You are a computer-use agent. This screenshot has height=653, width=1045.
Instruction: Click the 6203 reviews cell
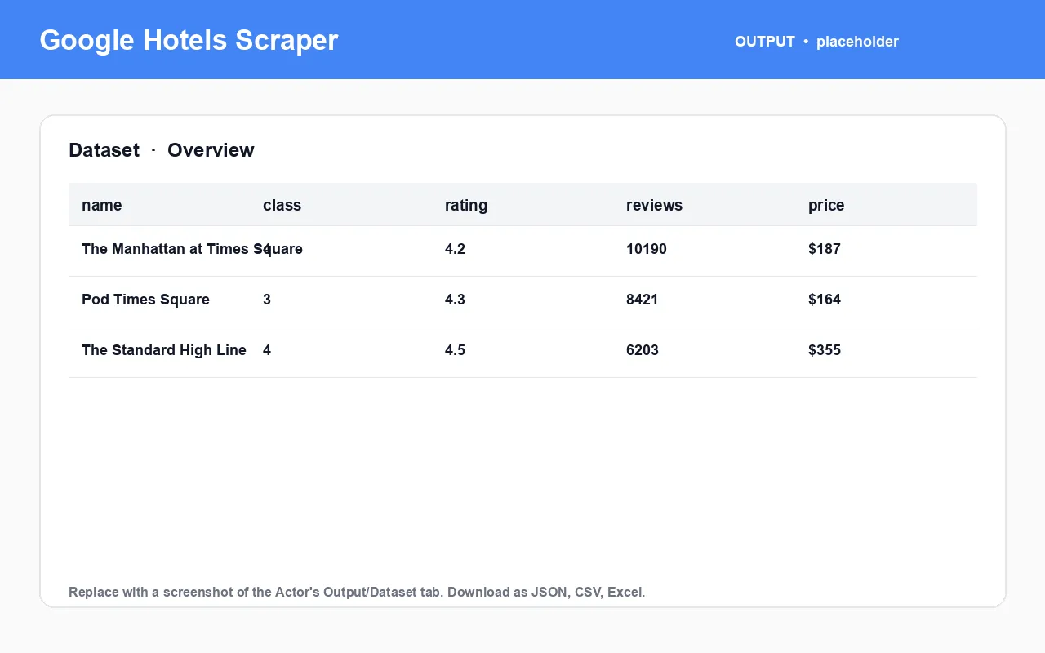tap(643, 350)
